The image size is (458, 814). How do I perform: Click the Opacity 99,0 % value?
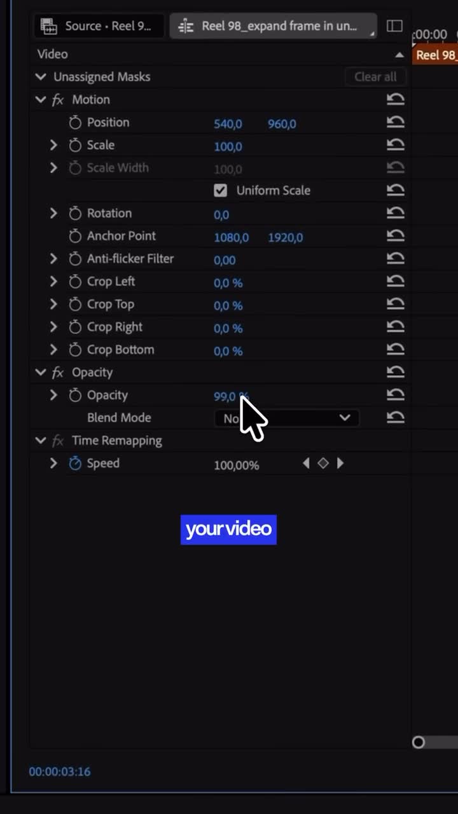(232, 396)
